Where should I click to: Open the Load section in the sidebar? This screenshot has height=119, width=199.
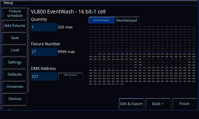14,50
